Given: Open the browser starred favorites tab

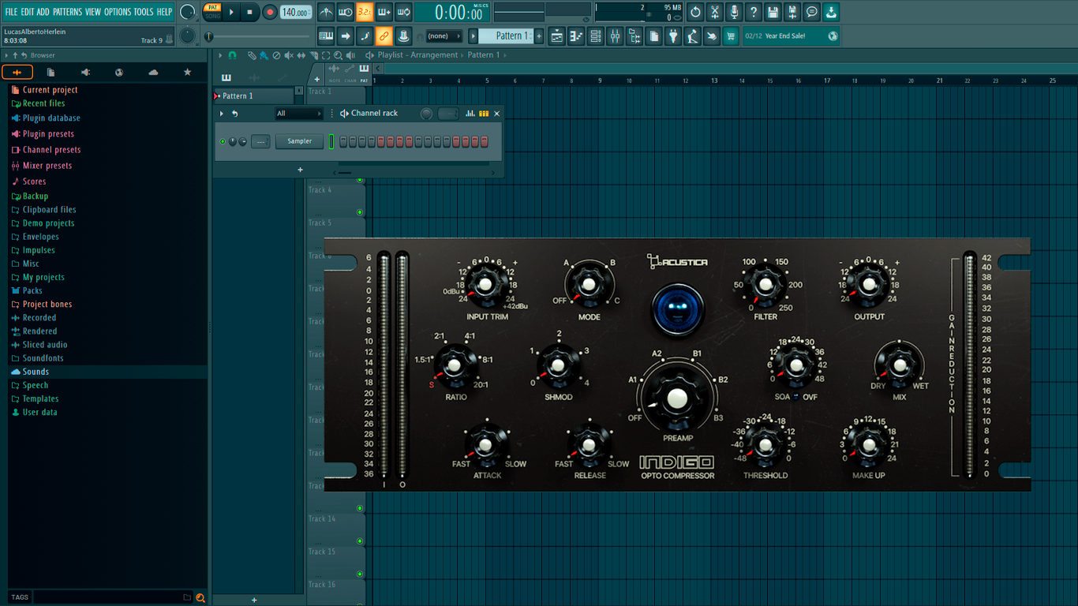Looking at the screenshot, I should (x=187, y=72).
